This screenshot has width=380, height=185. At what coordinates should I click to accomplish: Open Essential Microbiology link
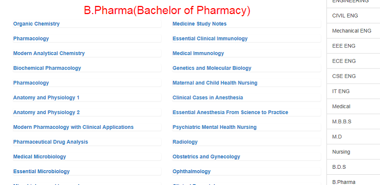tap(42, 171)
